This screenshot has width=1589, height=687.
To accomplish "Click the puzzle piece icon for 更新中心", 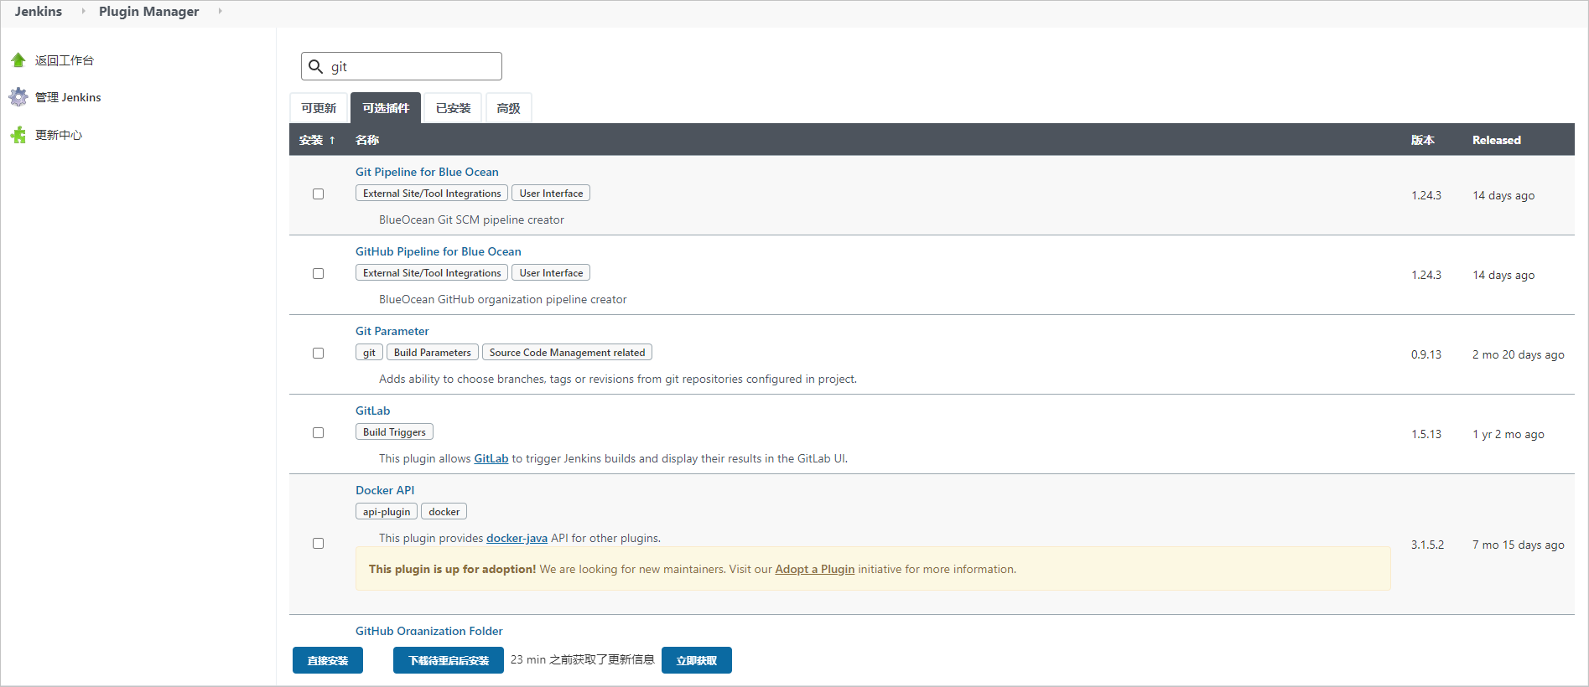I will tap(18, 135).
